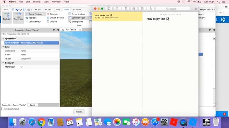The height and width of the screenshot is (128, 229).
Task: Click the Notes Search field
Action: pos(173,9)
